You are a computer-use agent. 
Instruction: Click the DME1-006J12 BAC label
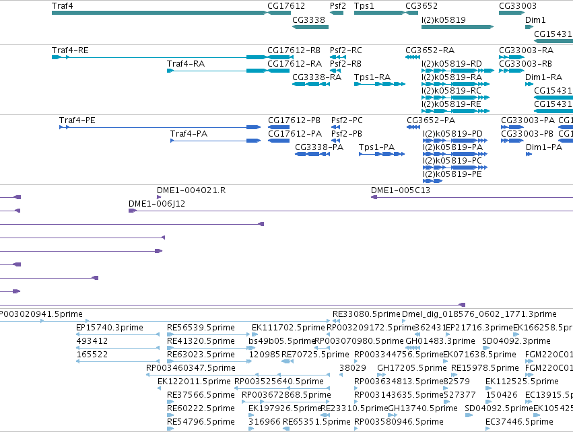point(157,204)
